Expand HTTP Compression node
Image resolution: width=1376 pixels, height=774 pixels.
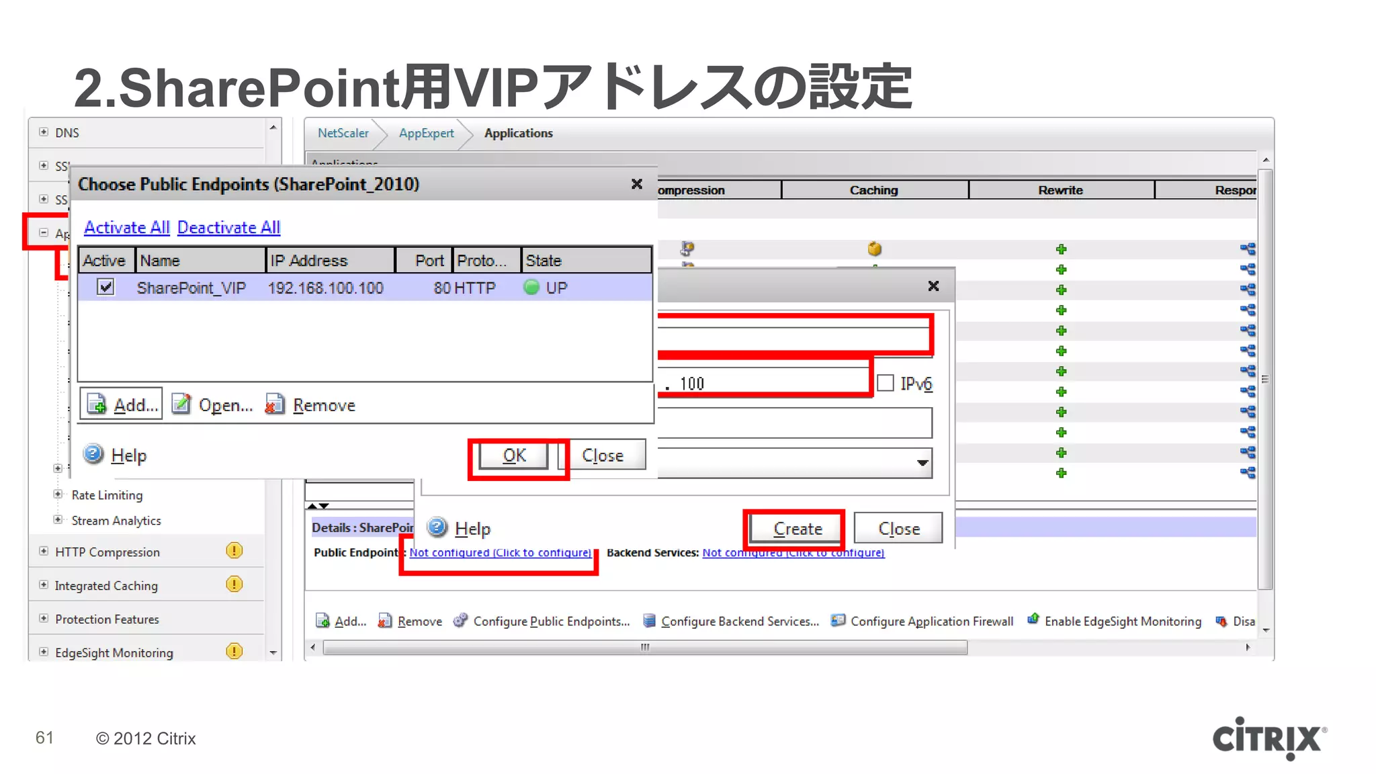[44, 551]
